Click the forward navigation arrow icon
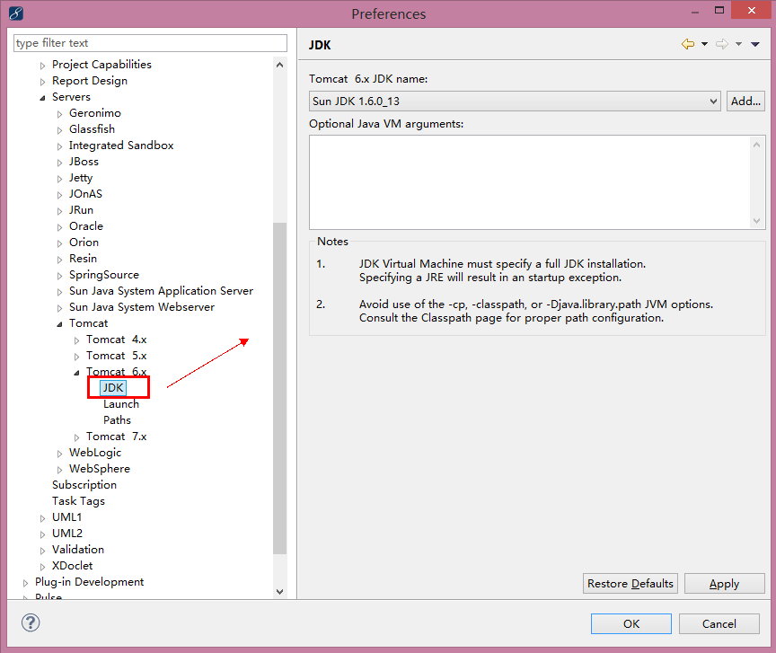This screenshot has width=776, height=653. click(722, 44)
